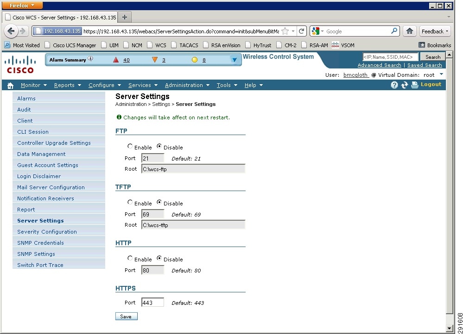The image size is (463, 334).
Task: Open the 40 critical alarms count link
Action: pos(127,60)
